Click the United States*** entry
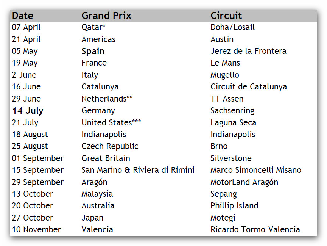Screen dimensions: 327x246 [111, 123]
